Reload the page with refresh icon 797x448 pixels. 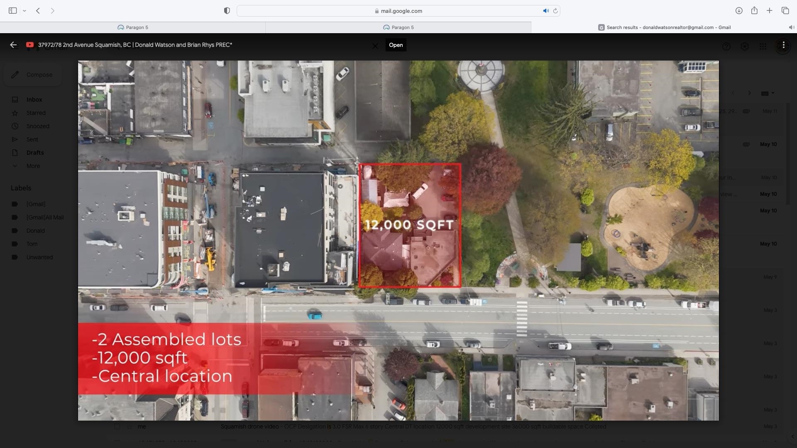[x=555, y=11]
